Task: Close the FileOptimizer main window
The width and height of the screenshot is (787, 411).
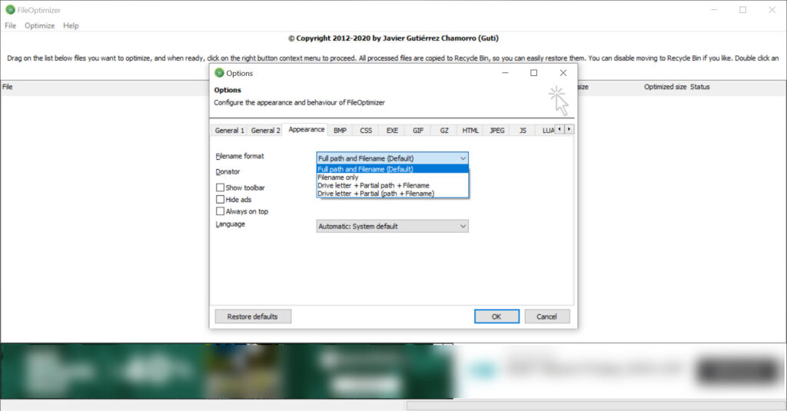Action: (x=772, y=10)
